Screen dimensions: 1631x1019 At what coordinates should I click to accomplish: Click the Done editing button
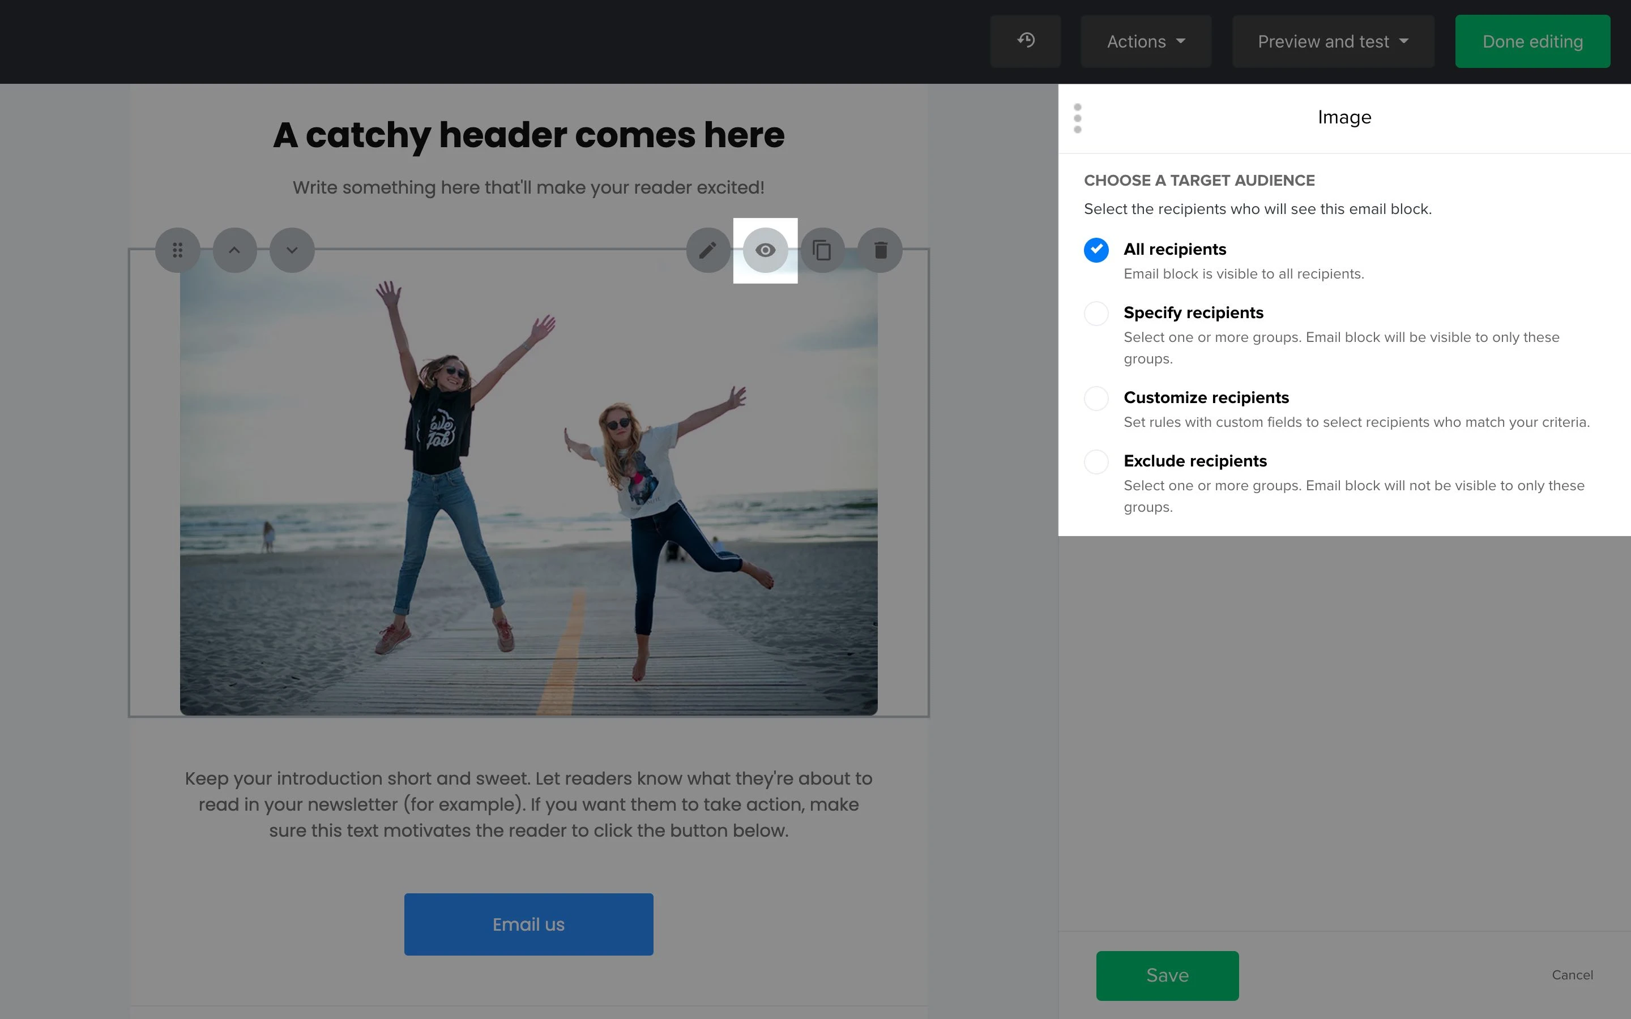click(1532, 42)
